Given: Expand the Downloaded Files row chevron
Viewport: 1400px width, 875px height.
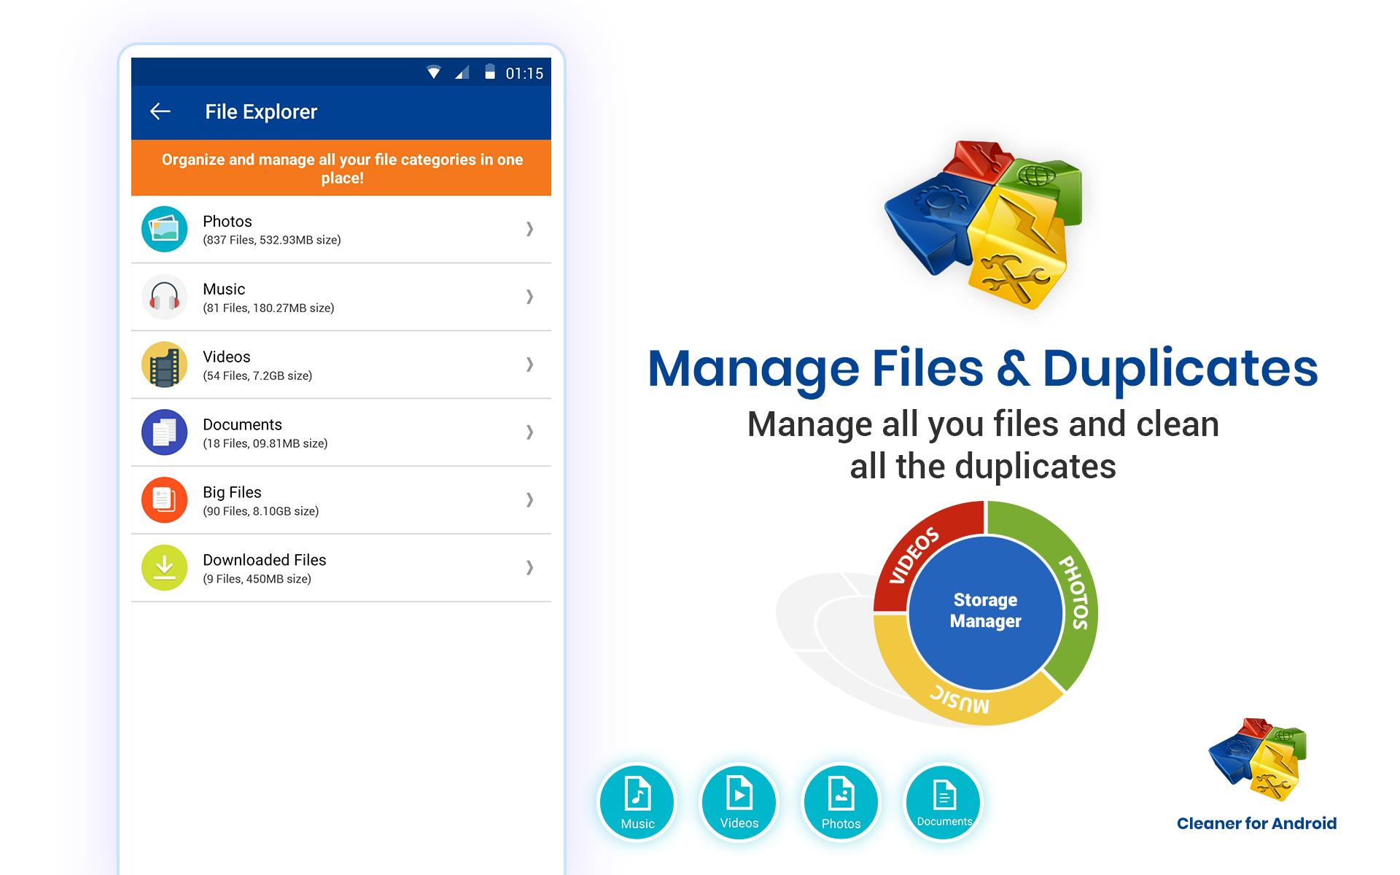Looking at the screenshot, I should click(530, 568).
